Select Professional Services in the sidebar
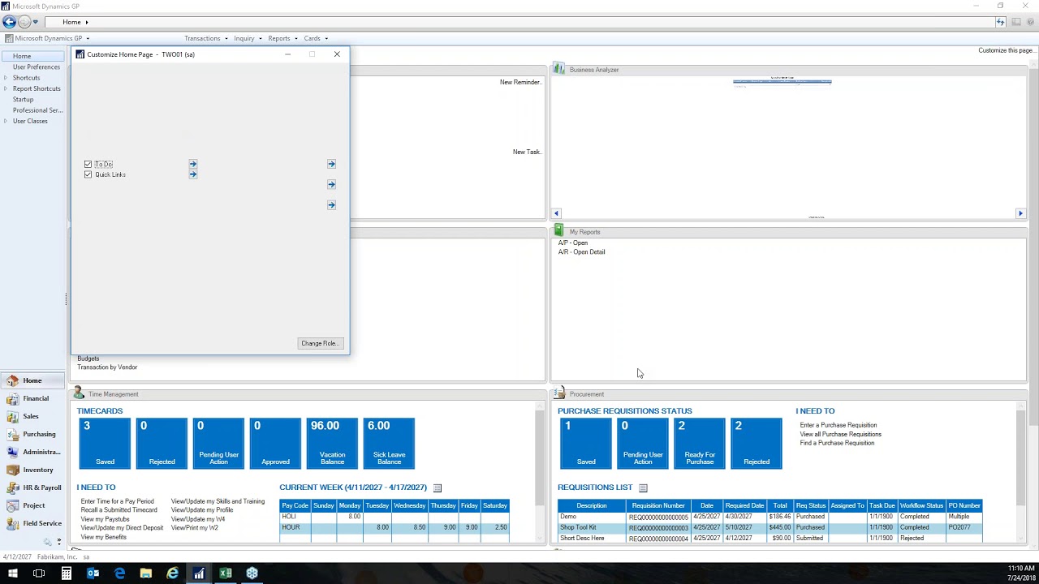1039x584 pixels. tap(37, 110)
